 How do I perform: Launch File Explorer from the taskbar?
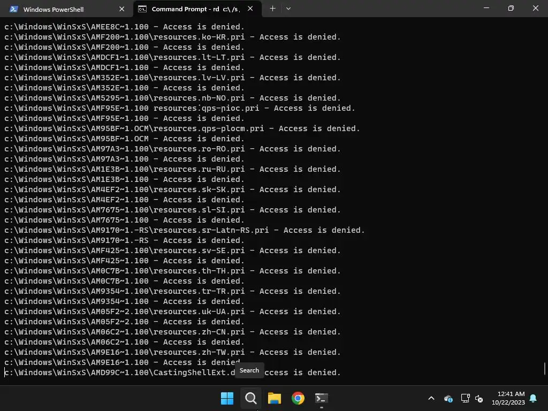pyautogui.click(x=275, y=398)
